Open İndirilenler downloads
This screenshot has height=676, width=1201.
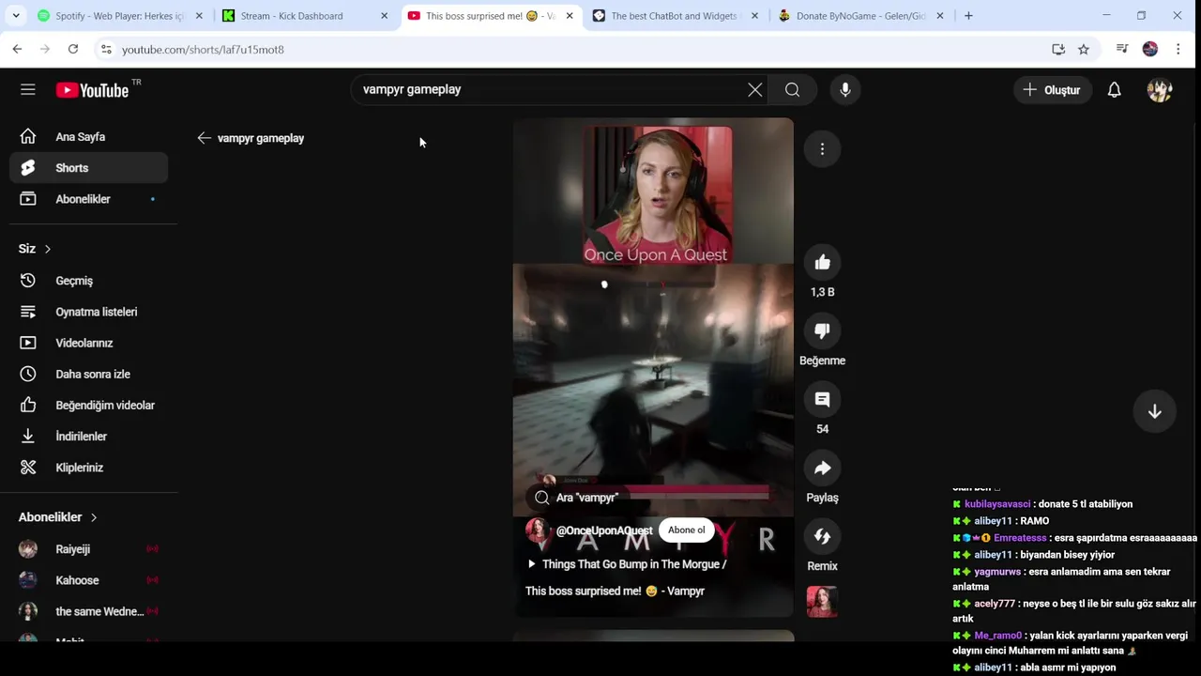coord(89,436)
